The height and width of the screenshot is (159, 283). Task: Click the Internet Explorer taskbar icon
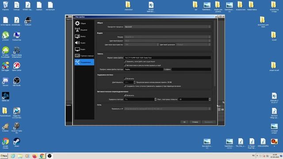point(13,156)
